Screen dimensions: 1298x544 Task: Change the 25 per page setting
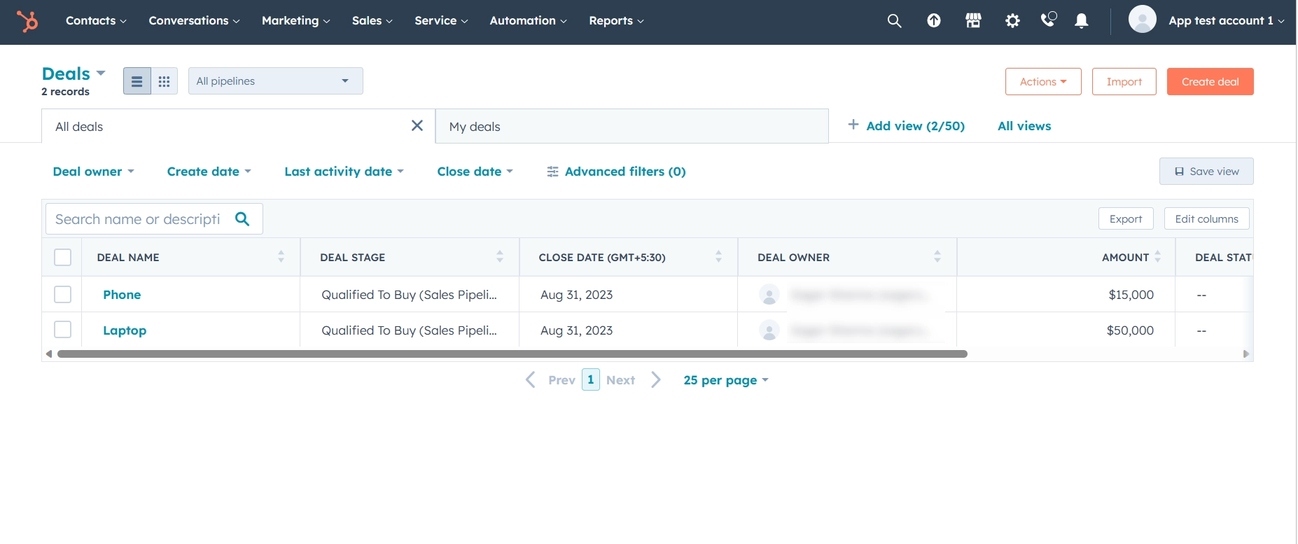coord(726,380)
